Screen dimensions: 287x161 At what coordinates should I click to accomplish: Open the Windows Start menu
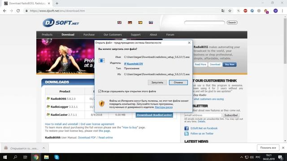click(x=5, y=157)
